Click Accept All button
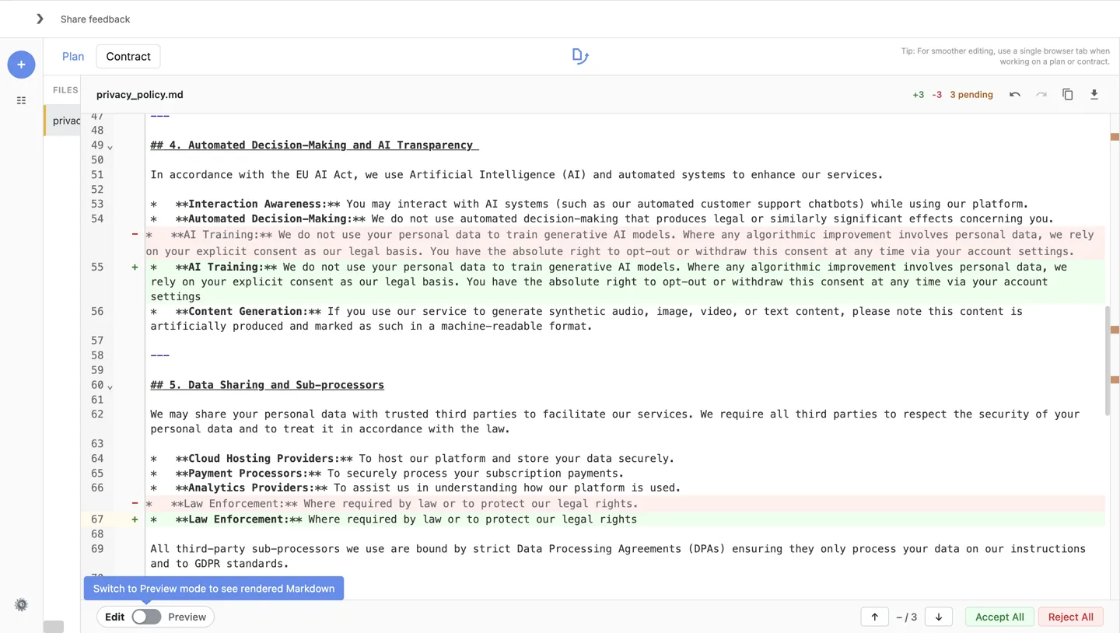Viewport: 1120px width, 633px height. tap(999, 617)
